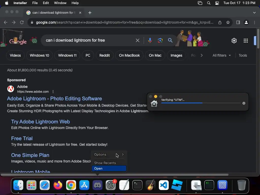
Task: Select the Images filter chip
Action: (176, 55)
